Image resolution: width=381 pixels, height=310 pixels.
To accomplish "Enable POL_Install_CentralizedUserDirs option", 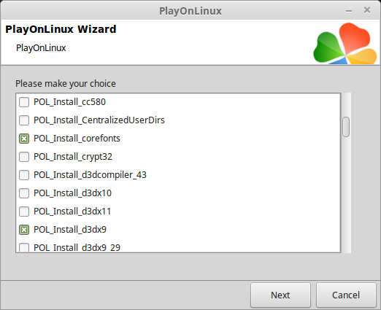I will pos(24,120).
